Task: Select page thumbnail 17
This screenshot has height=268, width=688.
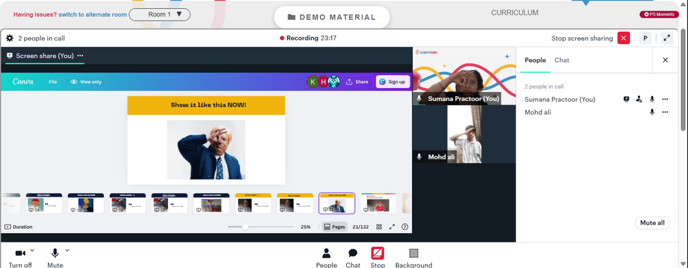Action: 169,203
